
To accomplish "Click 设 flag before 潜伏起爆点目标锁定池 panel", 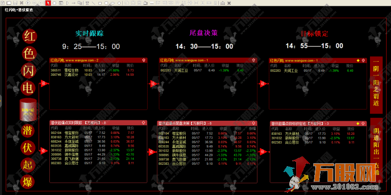I will [264, 152].
